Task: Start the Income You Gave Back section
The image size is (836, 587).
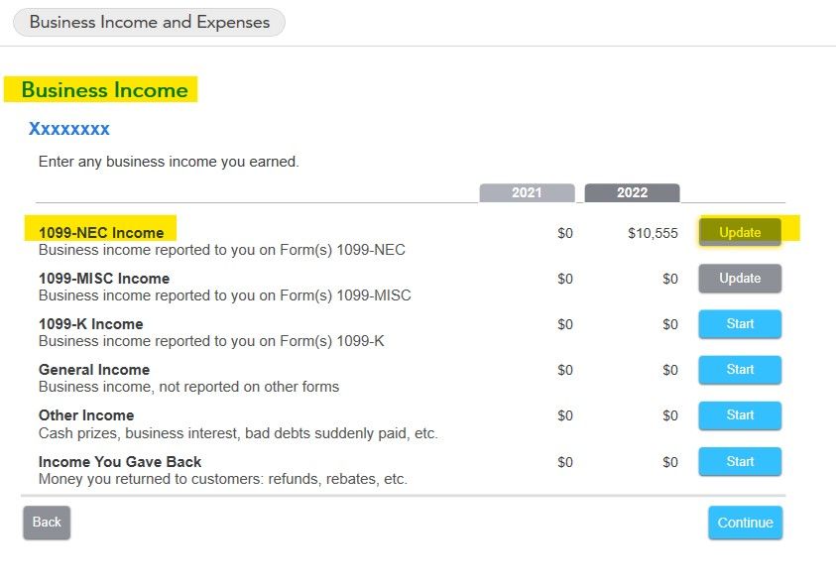Action: [x=740, y=461]
